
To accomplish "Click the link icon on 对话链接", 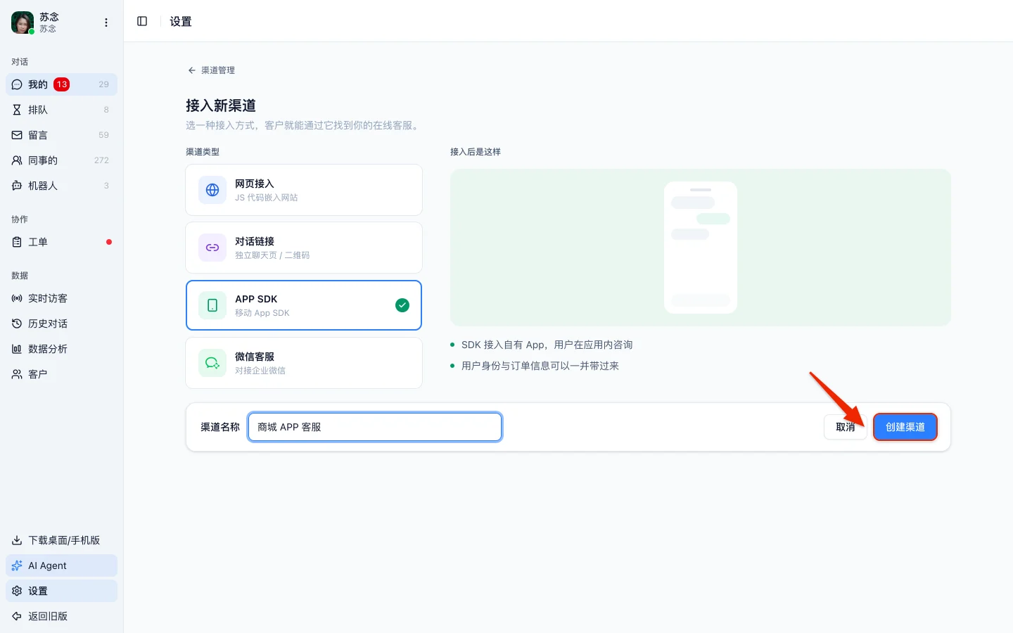I will 212,248.
